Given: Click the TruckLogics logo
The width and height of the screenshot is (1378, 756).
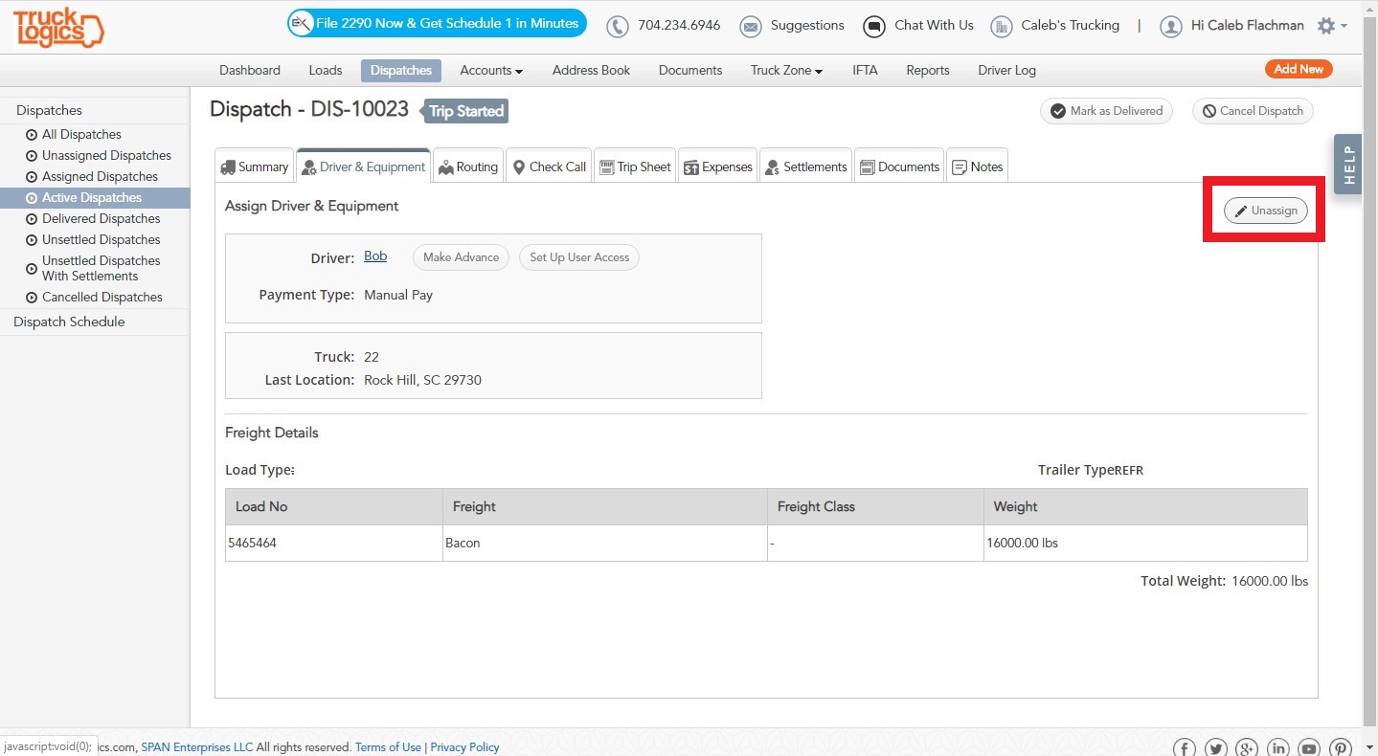Looking at the screenshot, I should (58, 28).
